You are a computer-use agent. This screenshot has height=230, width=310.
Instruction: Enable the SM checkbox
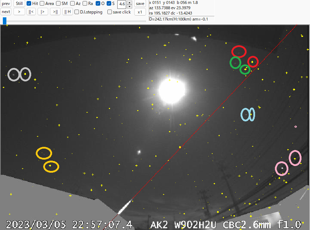(x=58, y=4)
